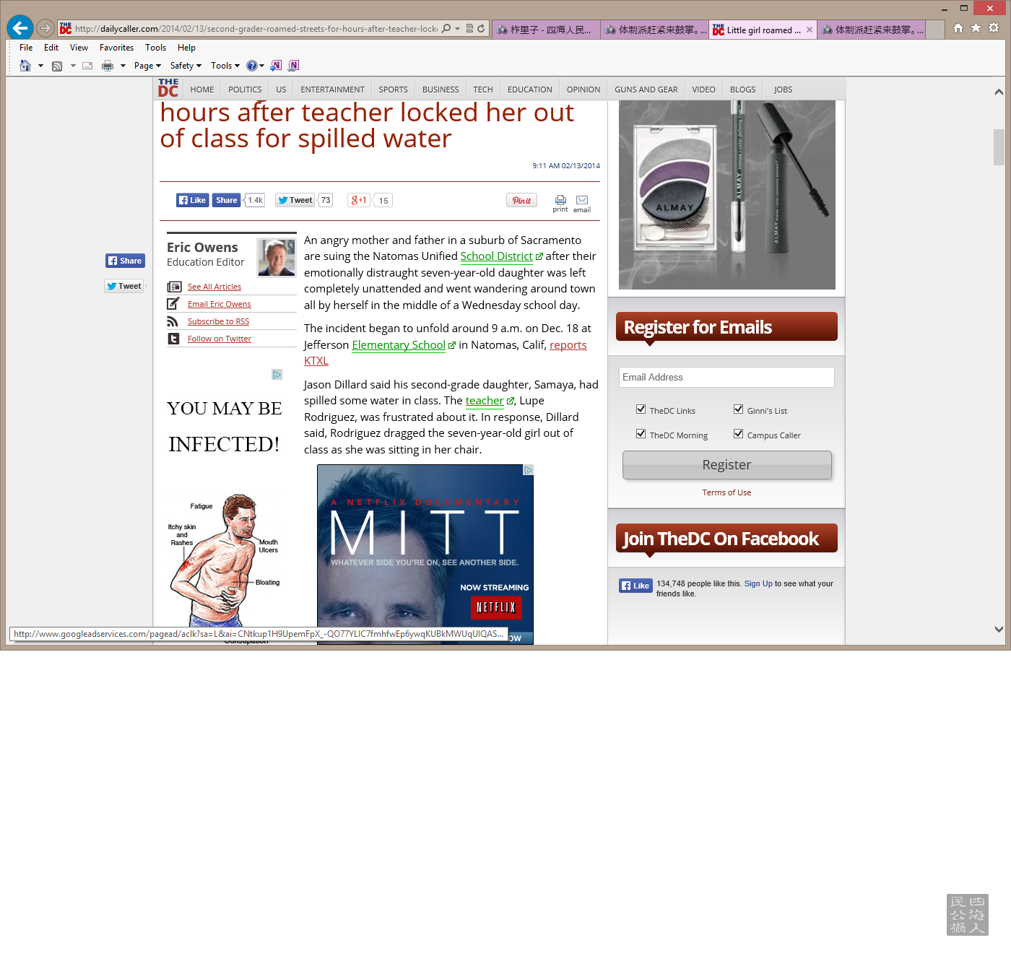Open the View menu
Image resolution: width=1011 pixels, height=969 pixels.
click(79, 48)
